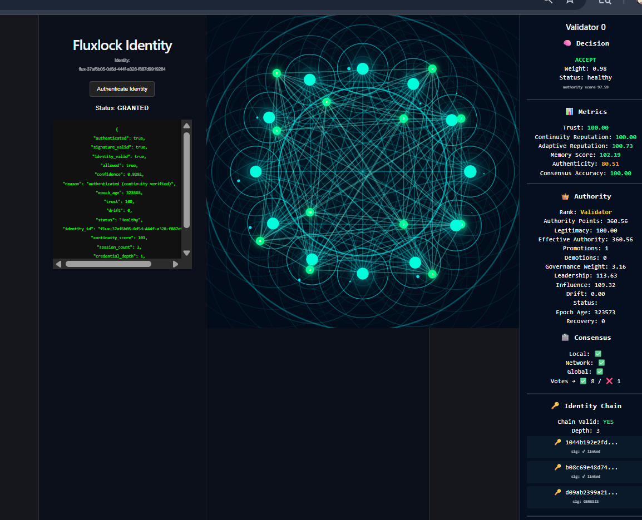
Task: Select green node 4 in the network graph
Action: (x=277, y=131)
